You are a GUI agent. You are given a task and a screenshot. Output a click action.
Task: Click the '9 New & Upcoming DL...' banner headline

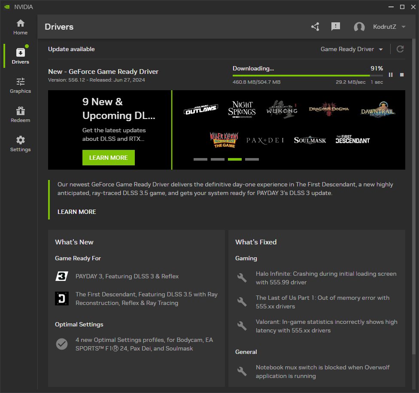click(x=118, y=109)
